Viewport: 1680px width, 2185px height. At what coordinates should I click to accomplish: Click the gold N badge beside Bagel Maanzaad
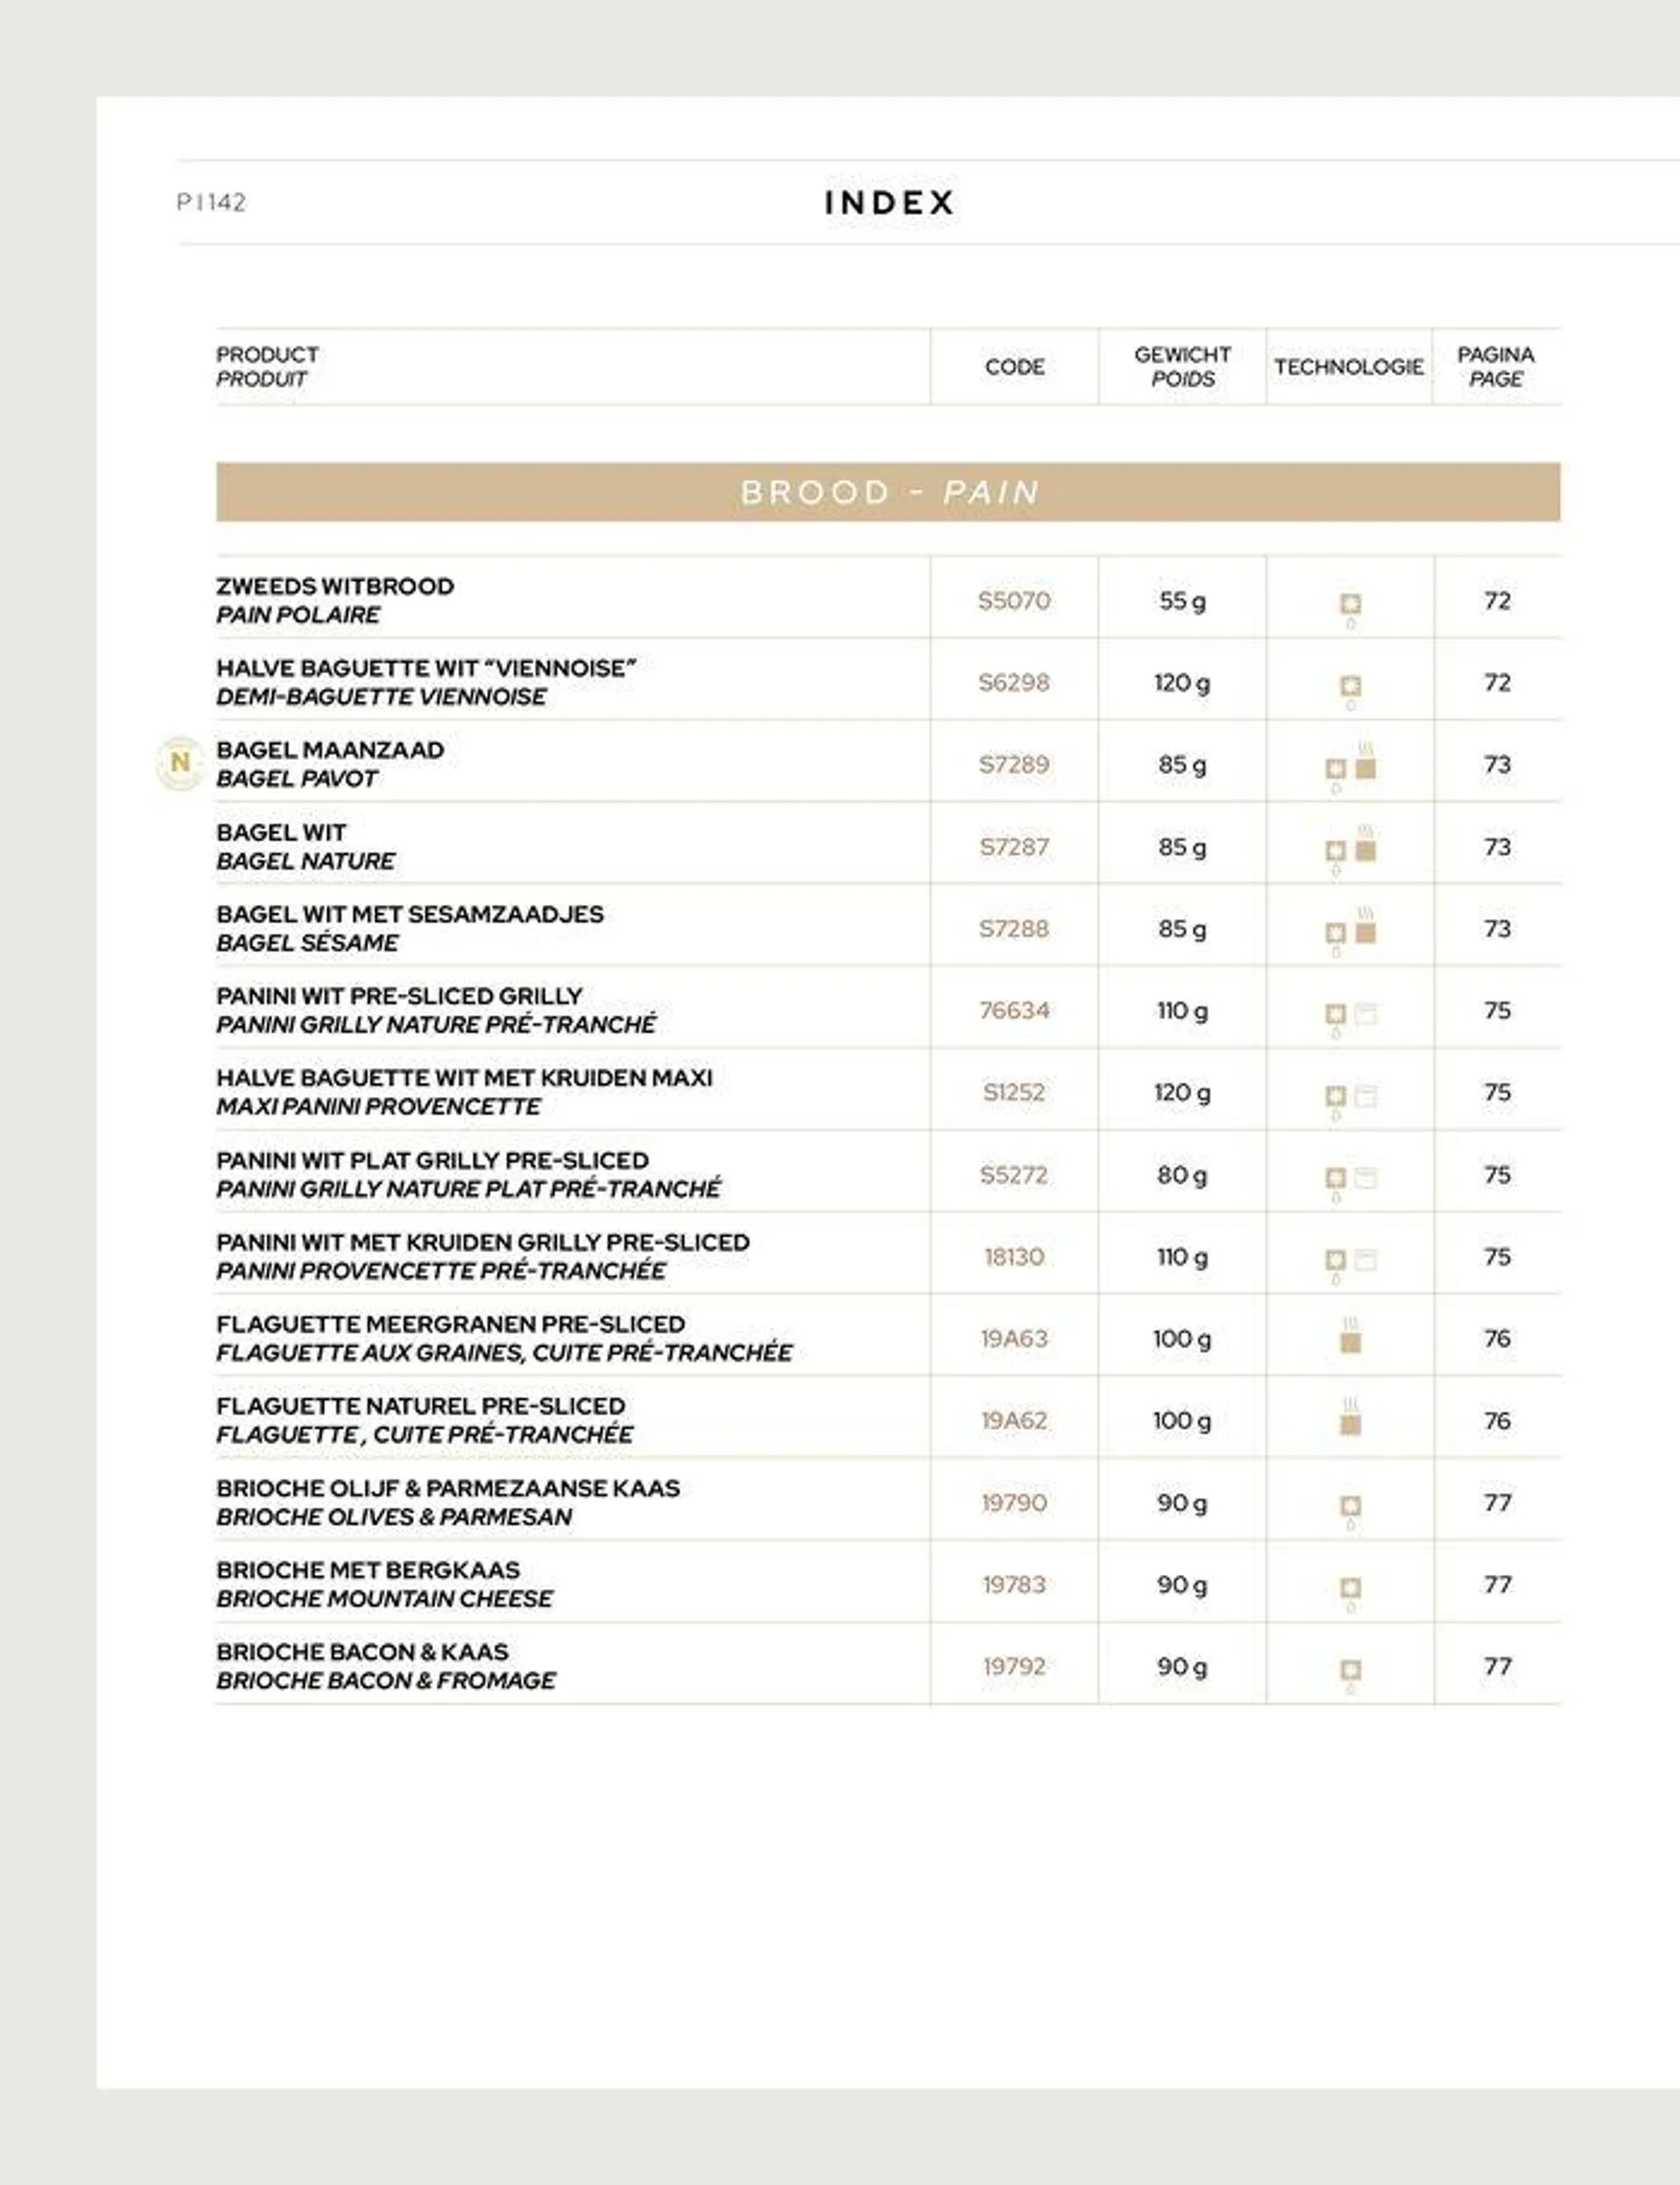[181, 763]
